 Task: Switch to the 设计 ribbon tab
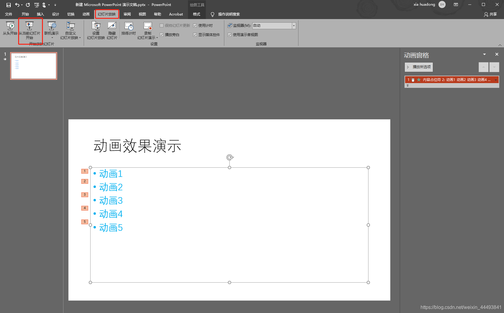pos(56,14)
